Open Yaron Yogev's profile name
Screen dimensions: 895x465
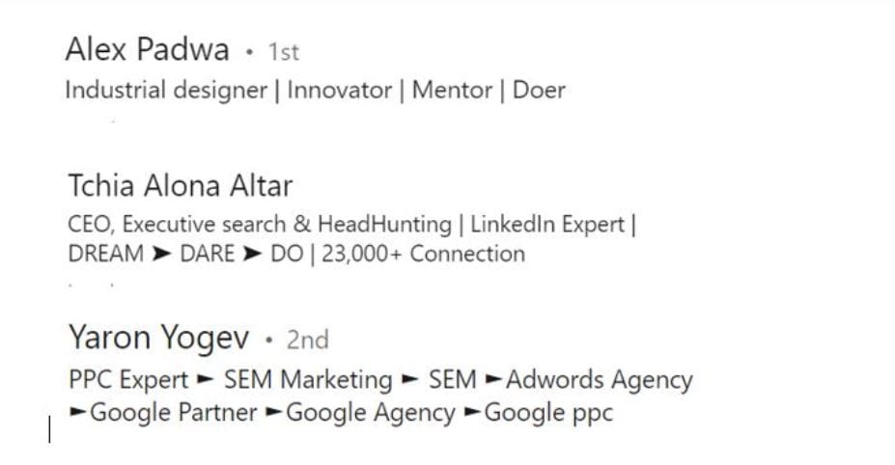pos(158,338)
